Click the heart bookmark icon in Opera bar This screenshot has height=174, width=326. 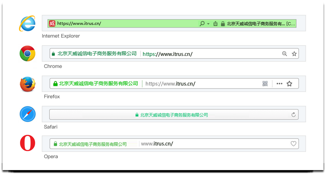click(293, 144)
